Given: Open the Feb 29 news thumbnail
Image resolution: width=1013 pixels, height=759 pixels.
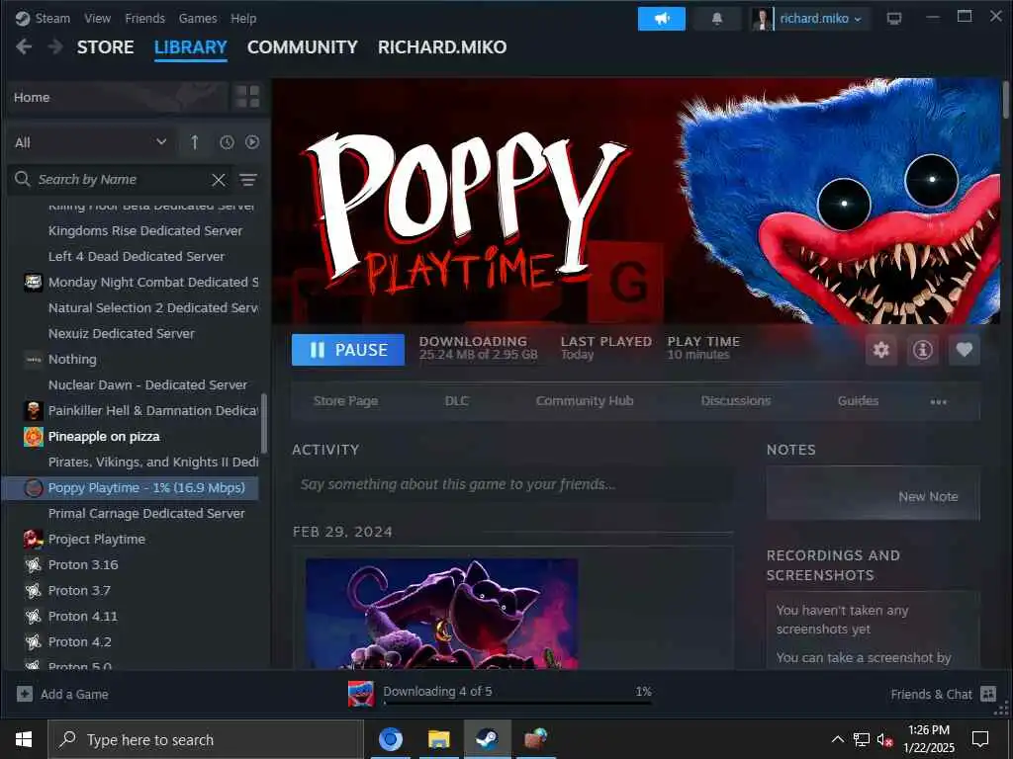Looking at the screenshot, I should click(441, 614).
